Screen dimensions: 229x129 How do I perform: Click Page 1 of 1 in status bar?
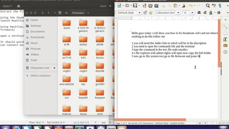[x=121, y=123]
